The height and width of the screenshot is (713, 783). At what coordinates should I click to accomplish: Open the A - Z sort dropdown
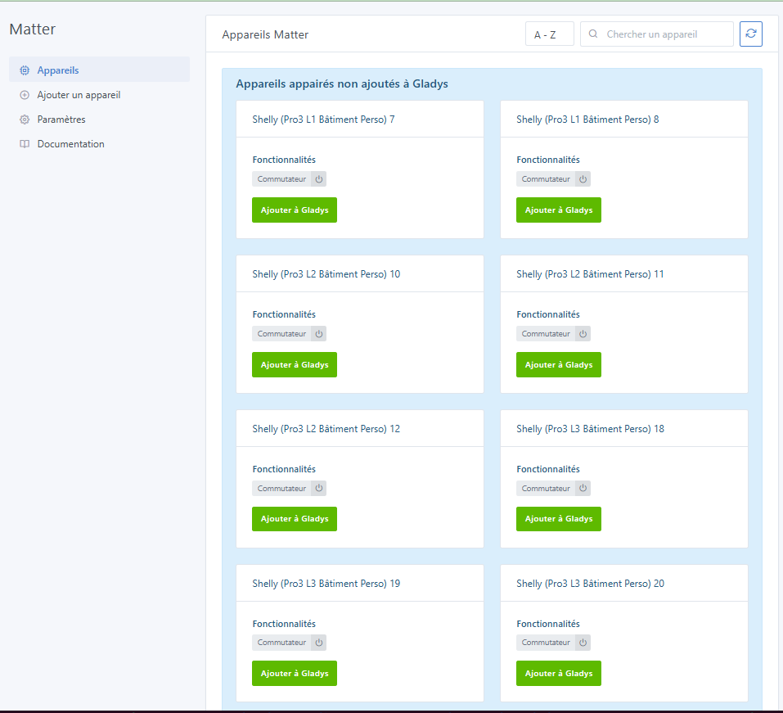[549, 34]
